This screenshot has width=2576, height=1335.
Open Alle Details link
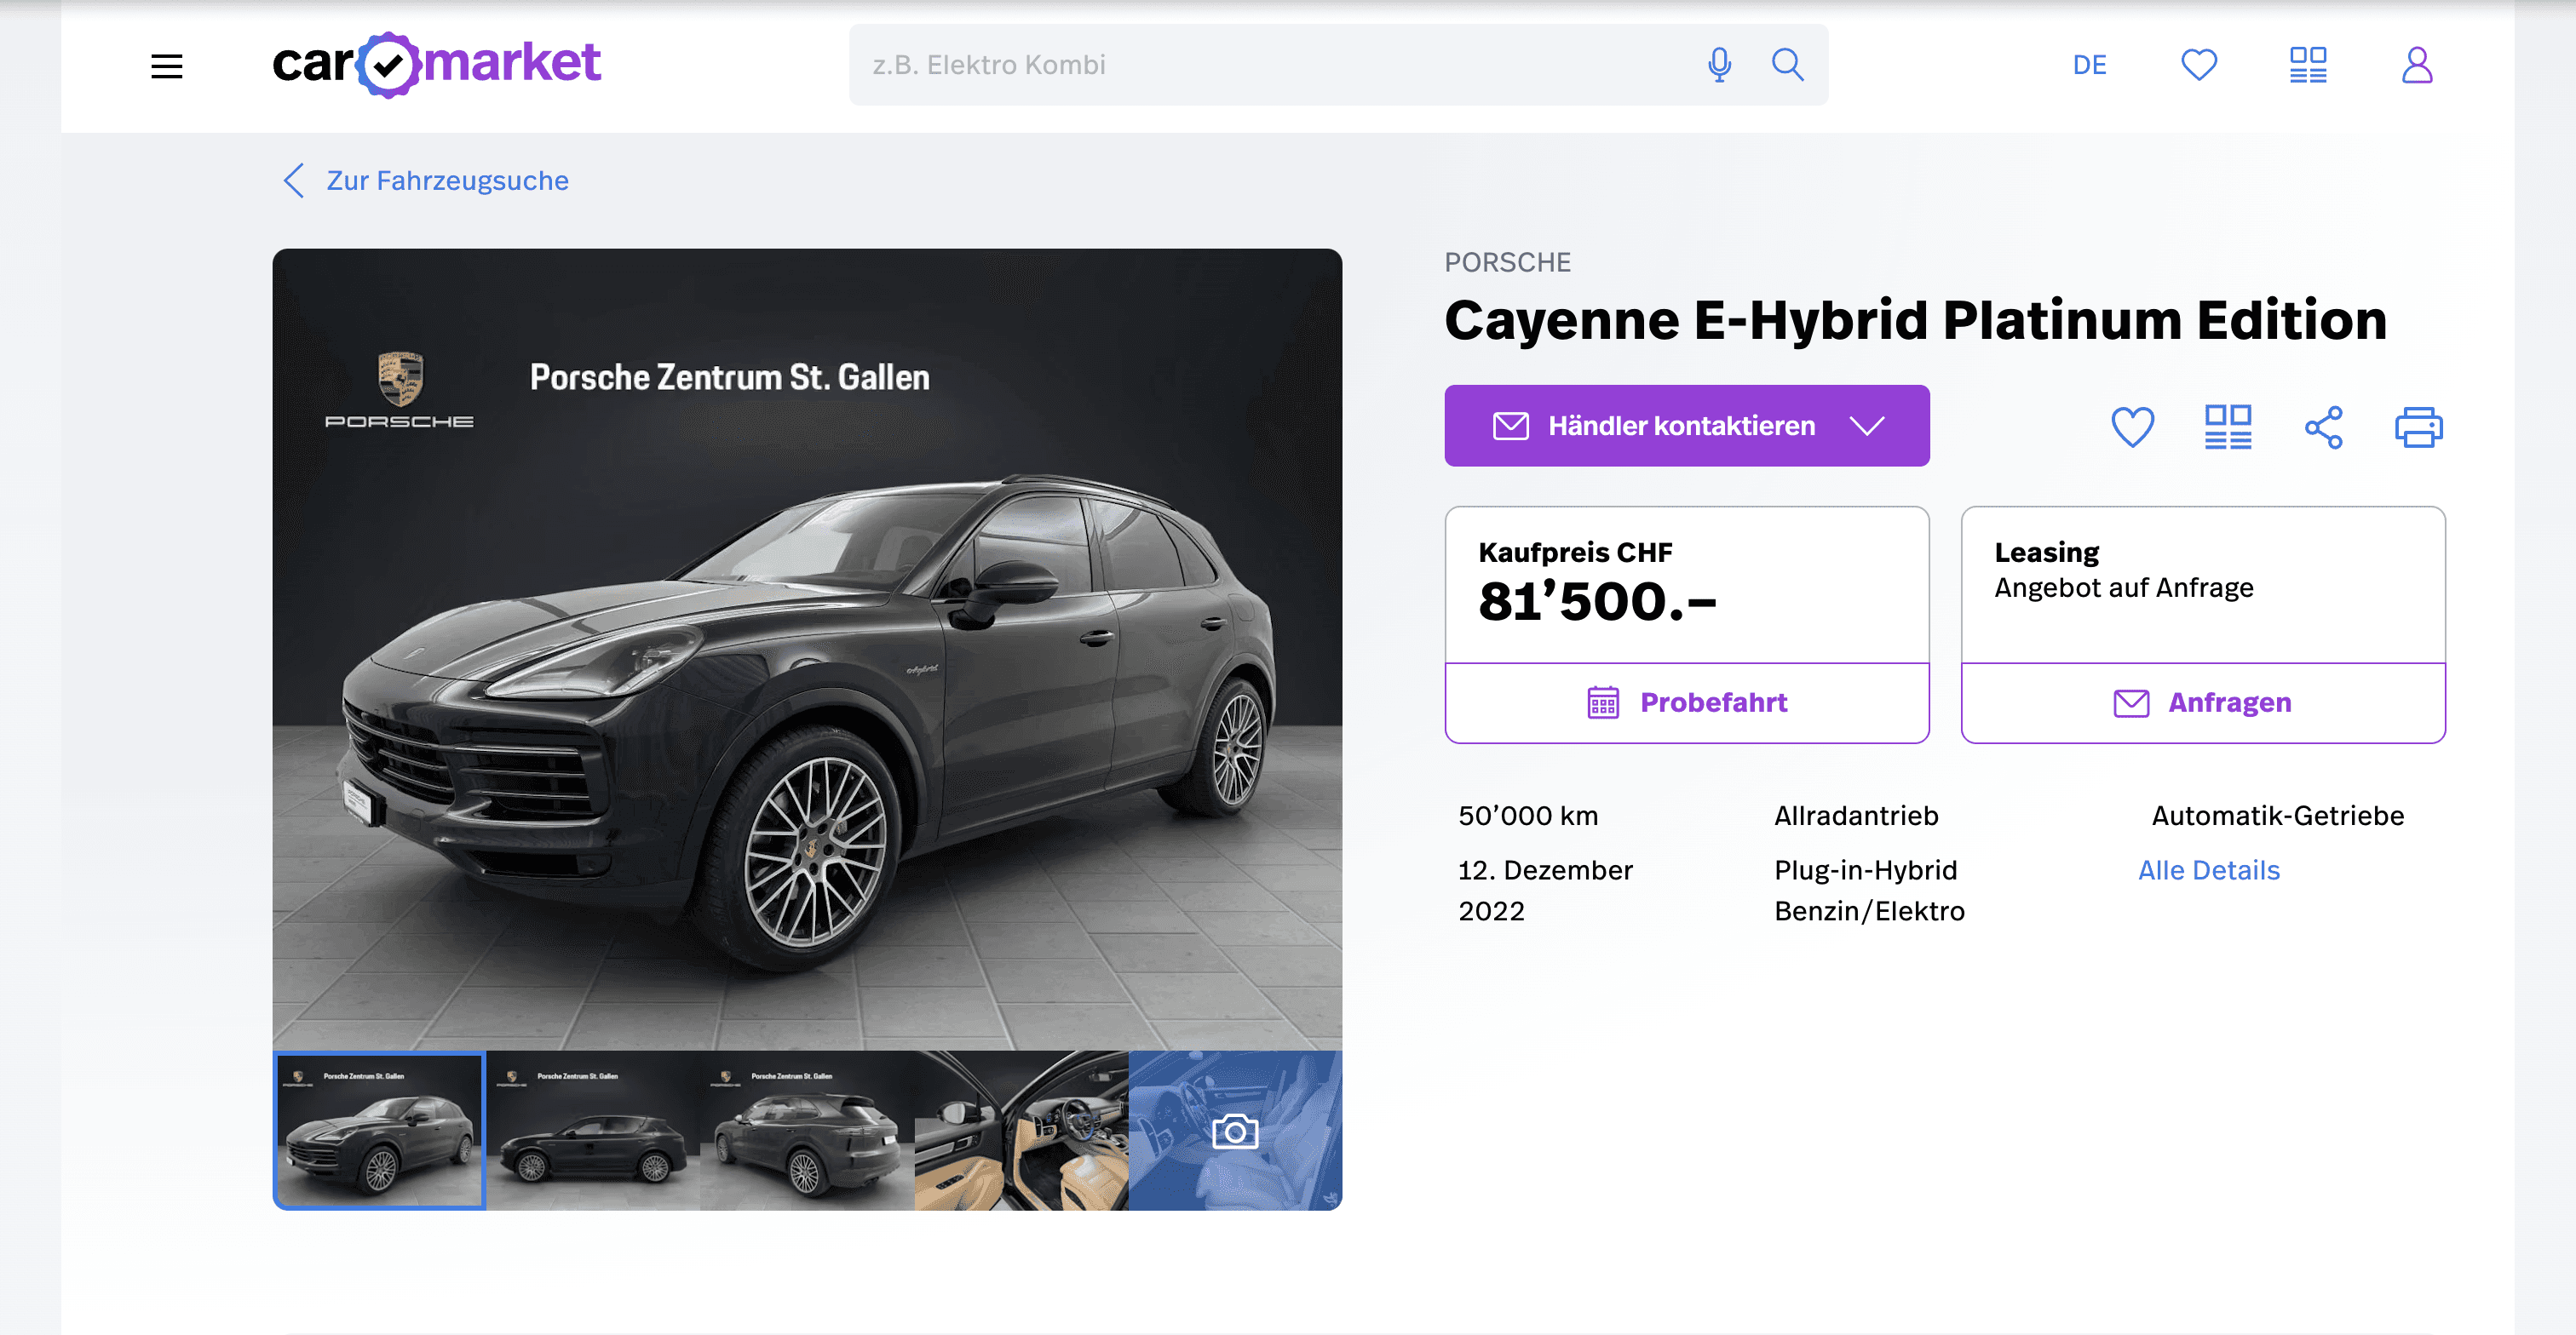tap(2208, 870)
